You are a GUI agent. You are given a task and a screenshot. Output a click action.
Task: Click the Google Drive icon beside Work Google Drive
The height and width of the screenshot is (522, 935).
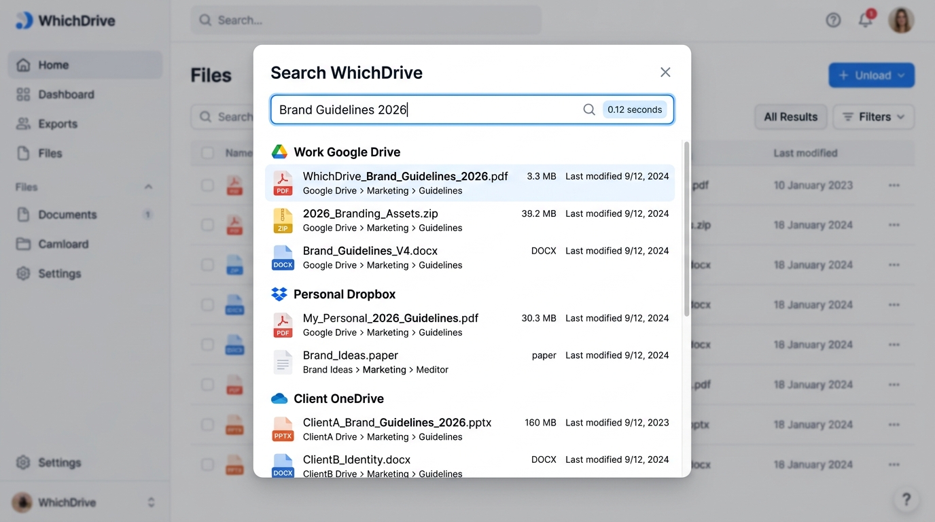pyautogui.click(x=279, y=152)
